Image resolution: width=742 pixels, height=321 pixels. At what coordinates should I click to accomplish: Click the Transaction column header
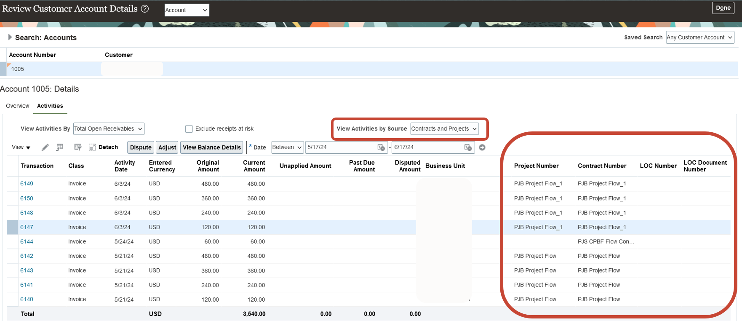tap(37, 166)
